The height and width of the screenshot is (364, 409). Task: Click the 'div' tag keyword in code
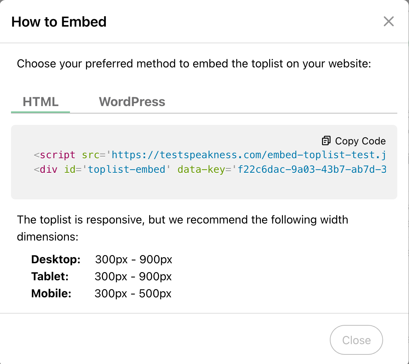pos(49,169)
